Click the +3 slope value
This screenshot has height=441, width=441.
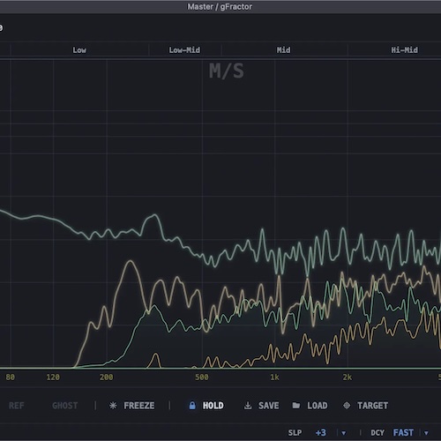coord(320,433)
